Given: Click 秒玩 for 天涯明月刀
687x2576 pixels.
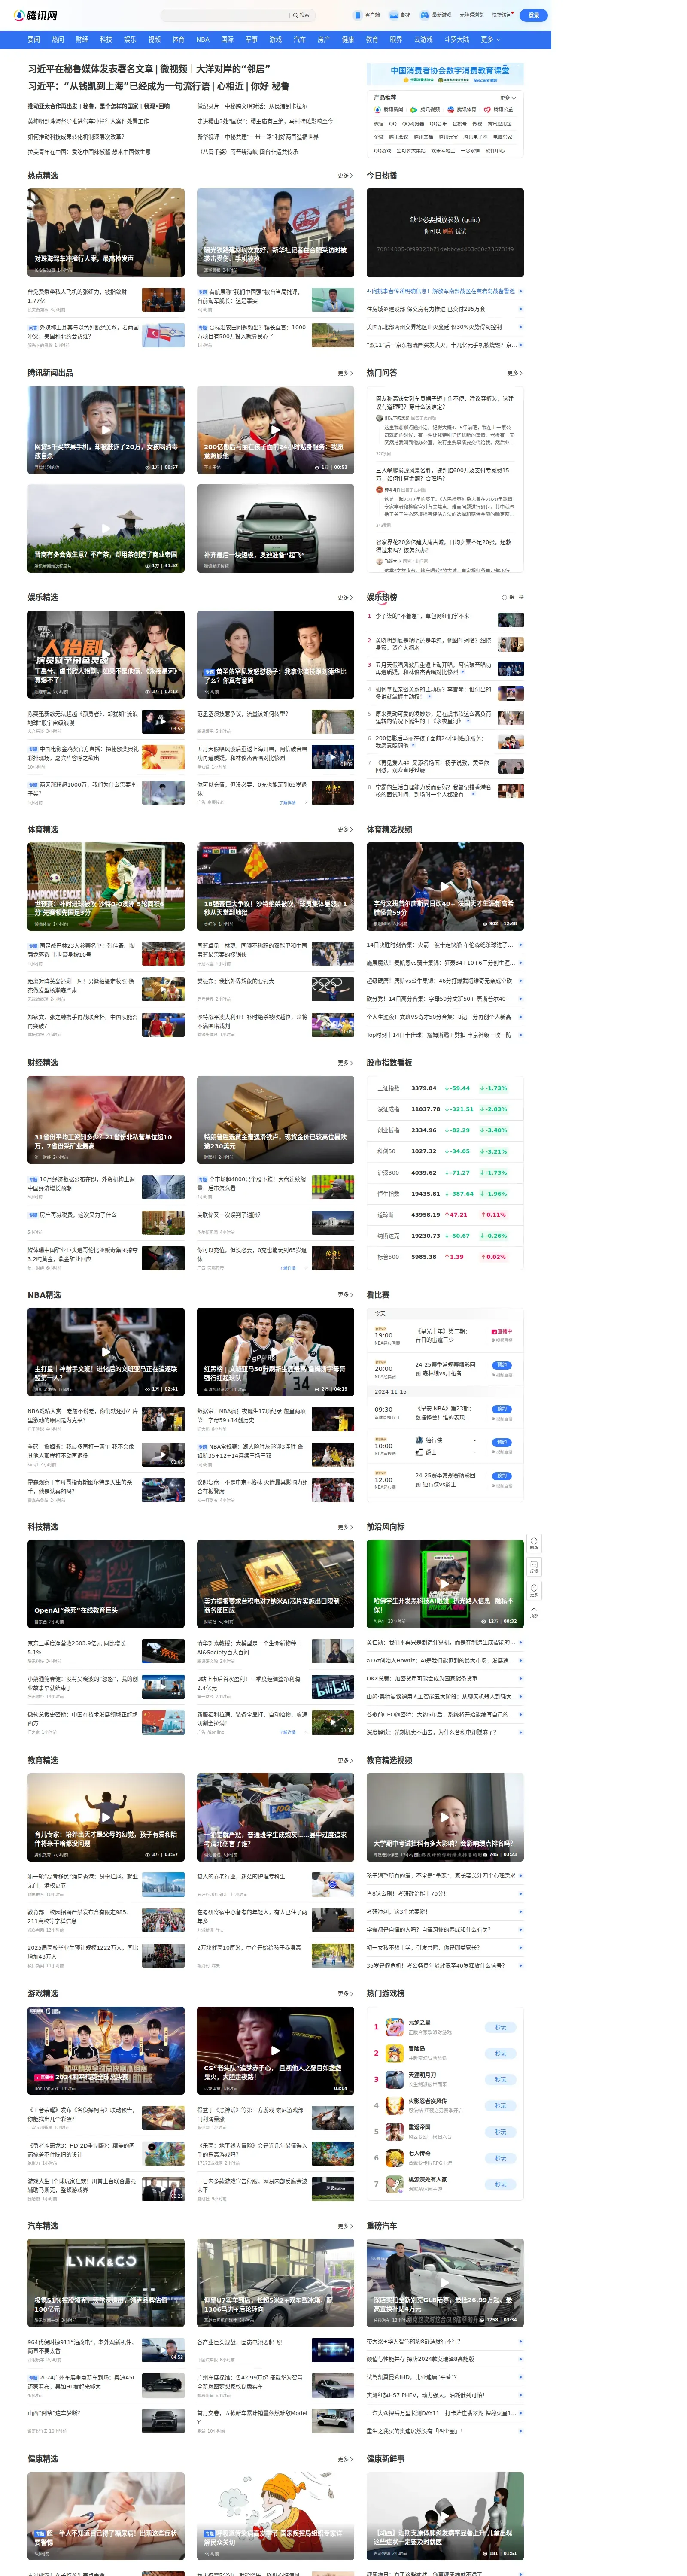Looking at the screenshot, I should coord(501,2080).
